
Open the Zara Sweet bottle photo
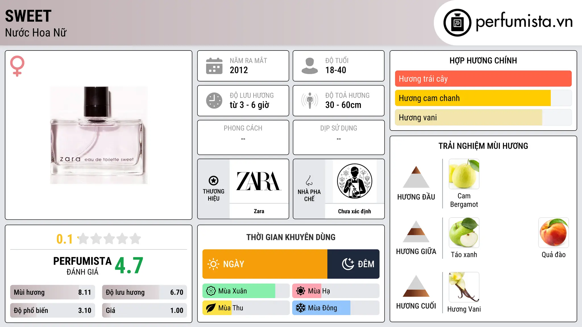coord(99,135)
